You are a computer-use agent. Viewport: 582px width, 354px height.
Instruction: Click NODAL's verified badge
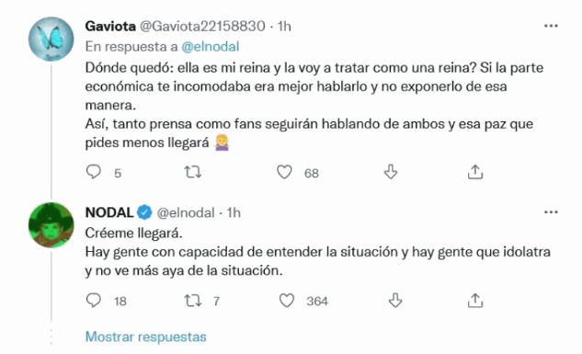point(144,212)
